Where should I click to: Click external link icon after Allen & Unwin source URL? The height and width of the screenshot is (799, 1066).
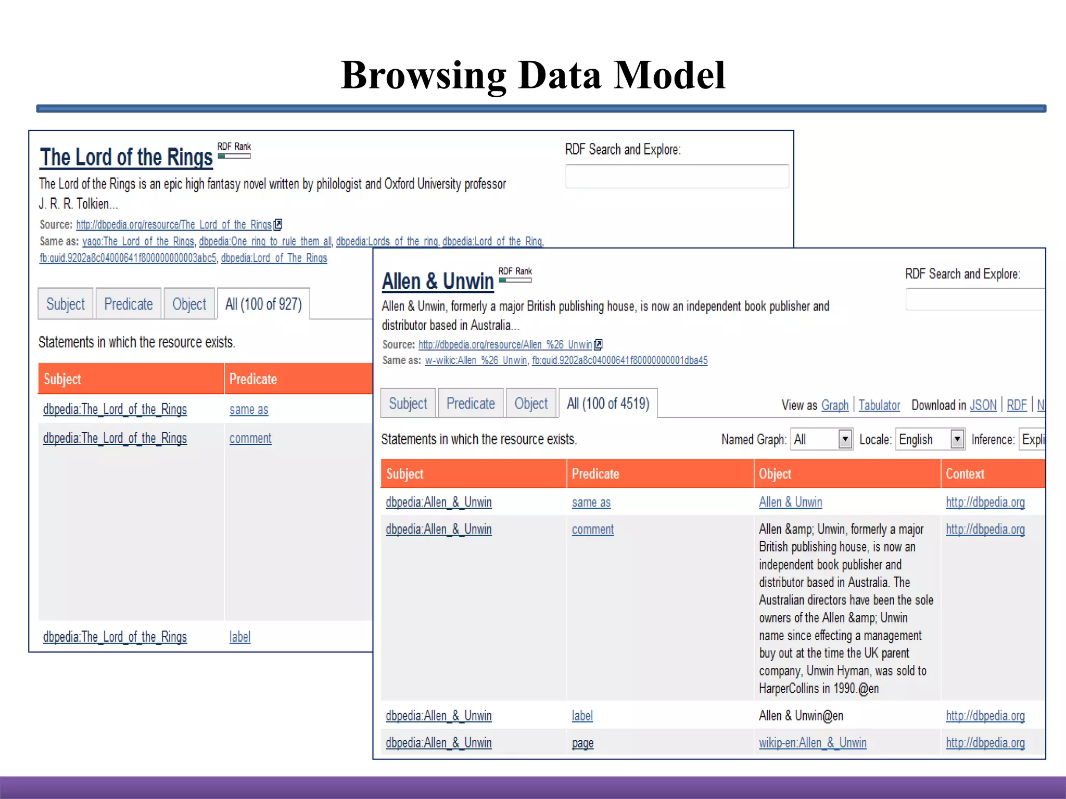599,344
